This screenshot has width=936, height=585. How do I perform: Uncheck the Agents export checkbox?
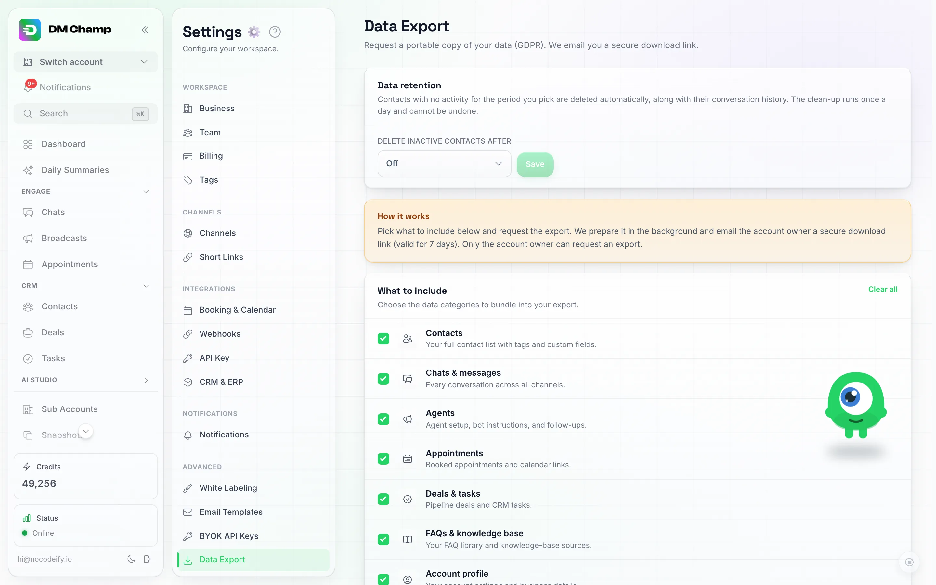click(x=383, y=419)
